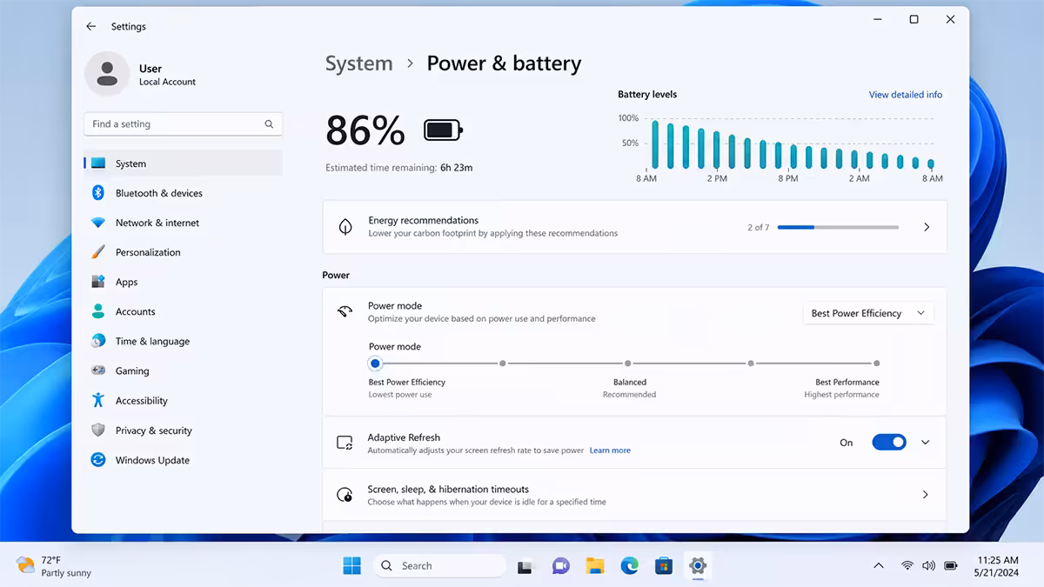1044x587 pixels.
Task: Click the Personalization paintbrush icon
Action: (98, 252)
